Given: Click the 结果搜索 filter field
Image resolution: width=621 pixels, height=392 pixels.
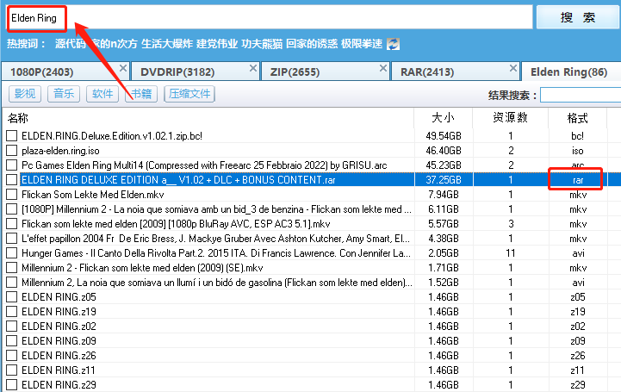Looking at the screenshot, I should pos(581,95).
